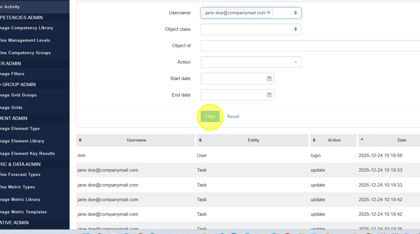
Task: Open the Action dropdown
Action: [x=250, y=62]
